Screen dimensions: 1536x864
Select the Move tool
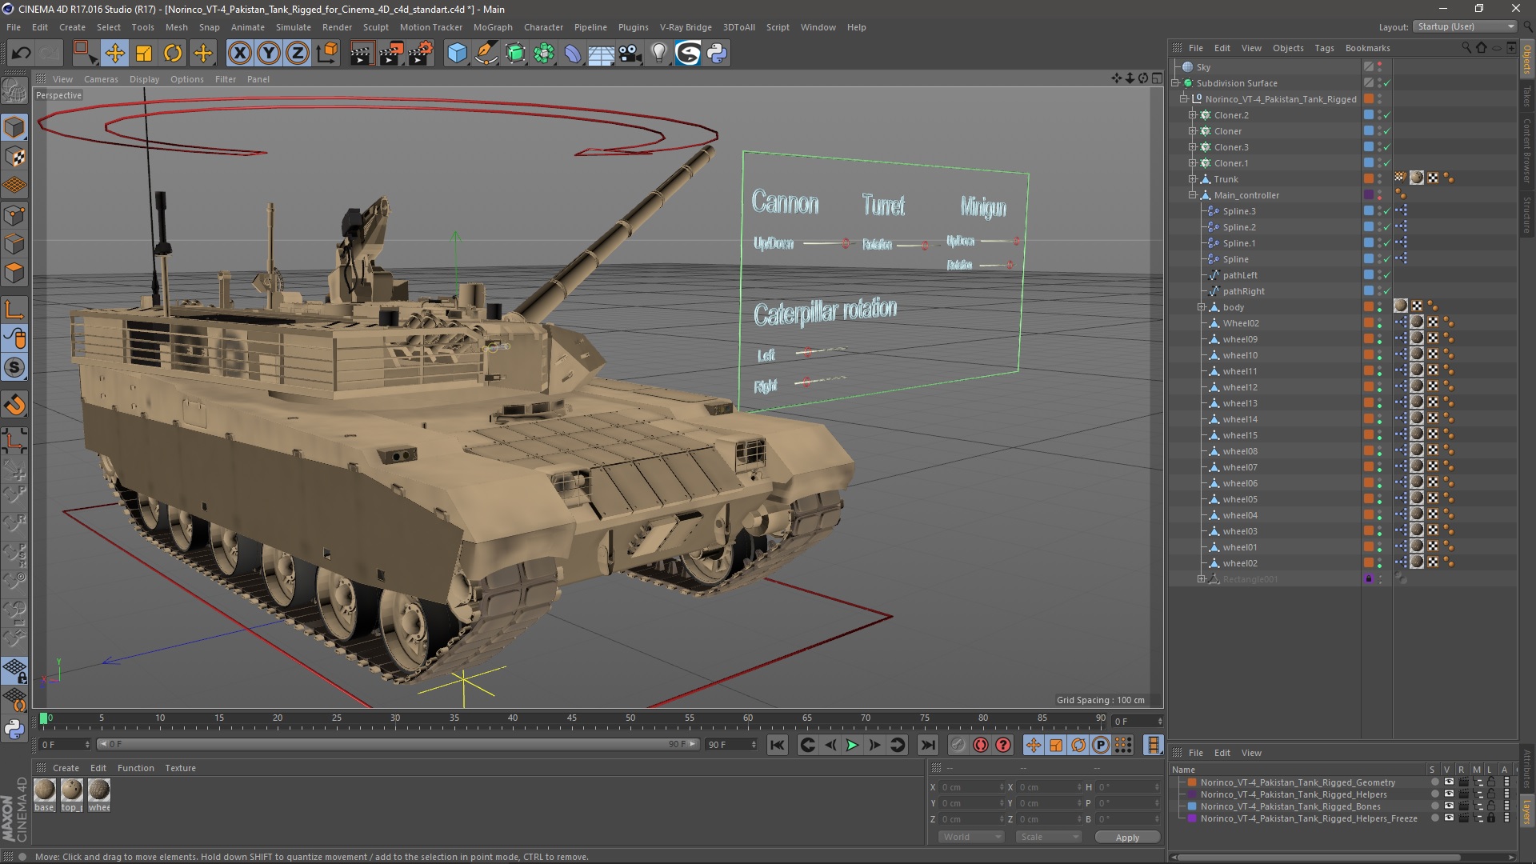[114, 54]
